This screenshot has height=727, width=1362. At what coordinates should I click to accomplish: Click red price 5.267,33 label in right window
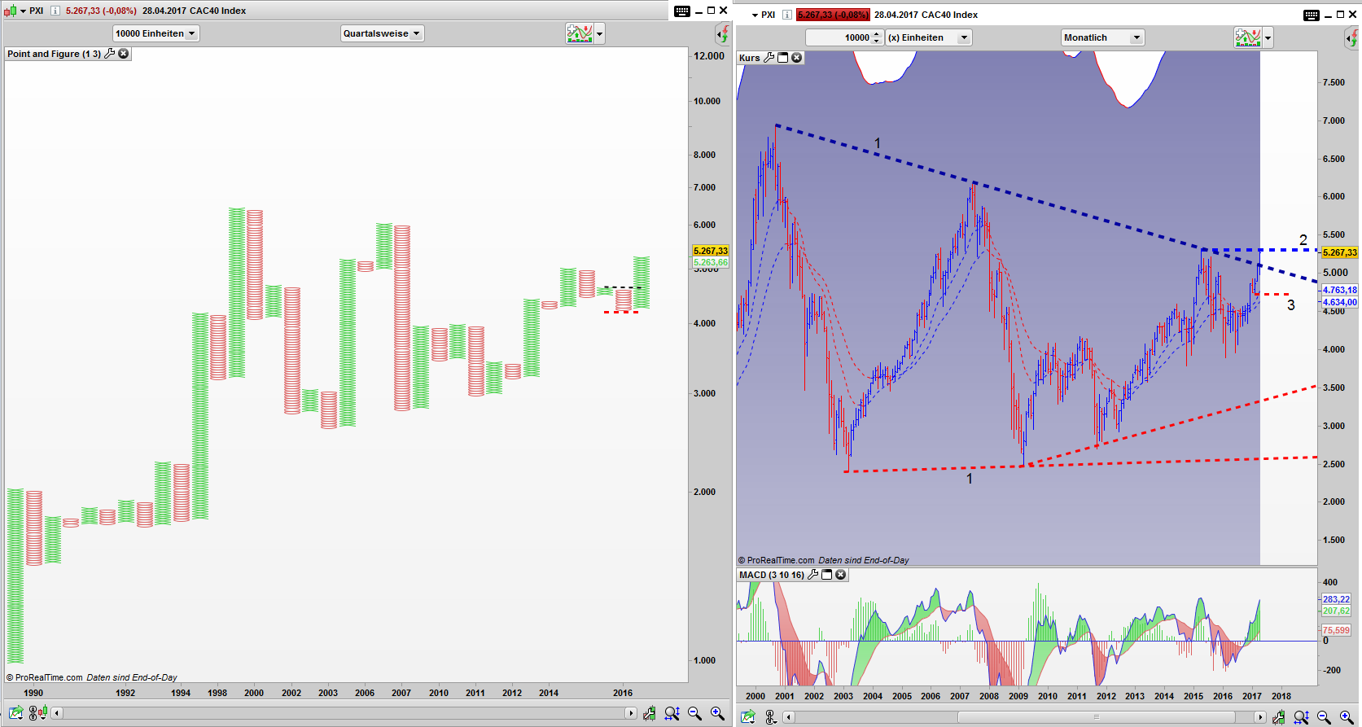833,15
